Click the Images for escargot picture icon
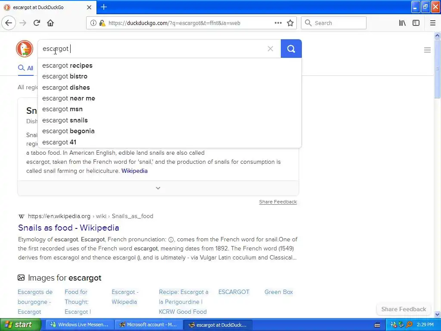Image resolution: width=441 pixels, height=331 pixels. click(21, 278)
